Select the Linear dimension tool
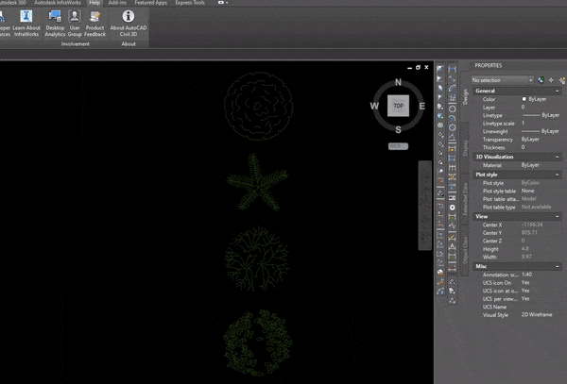This screenshot has width=567, height=384. tap(452, 69)
